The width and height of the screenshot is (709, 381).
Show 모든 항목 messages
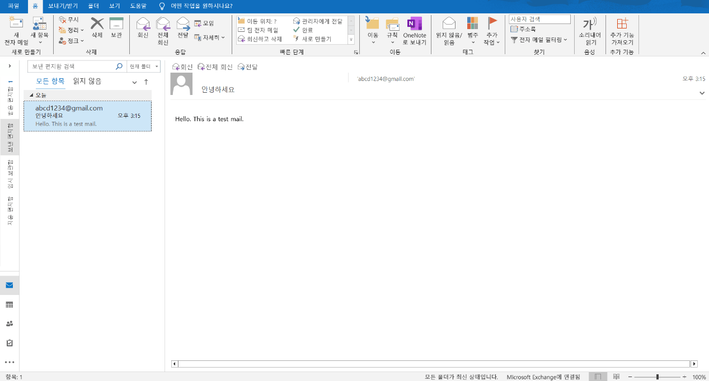tap(50, 81)
